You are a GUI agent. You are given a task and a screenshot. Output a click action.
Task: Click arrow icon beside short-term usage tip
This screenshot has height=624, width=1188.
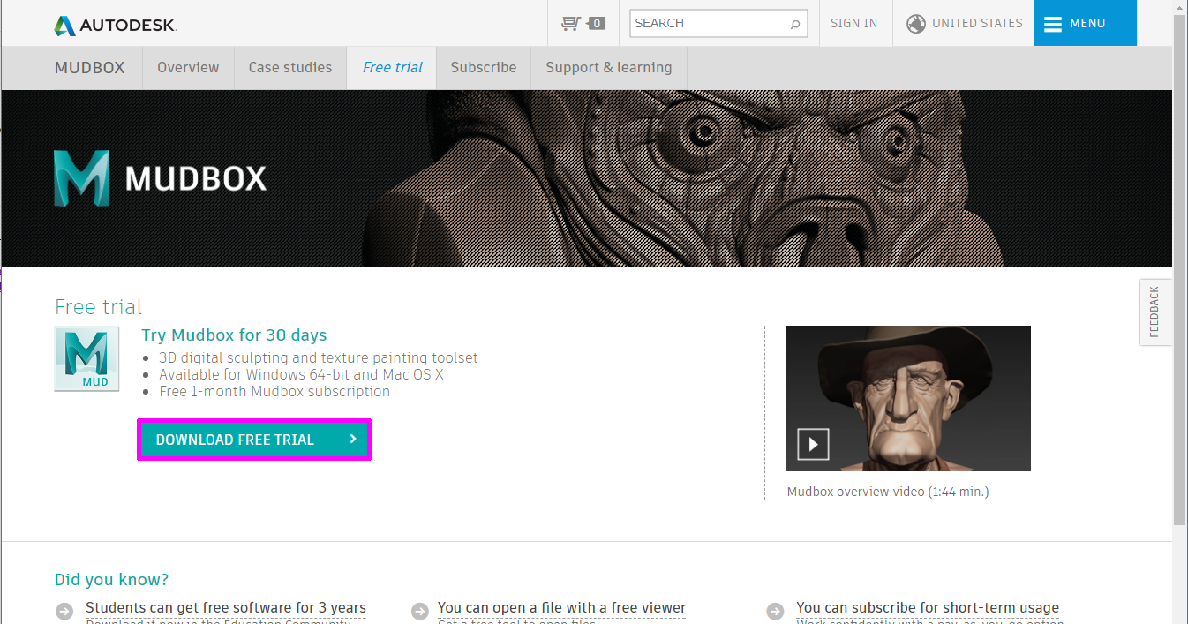coord(775,611)
